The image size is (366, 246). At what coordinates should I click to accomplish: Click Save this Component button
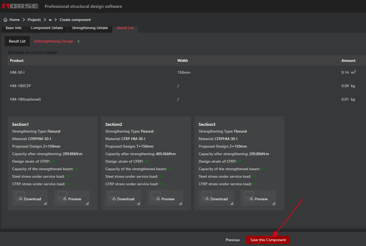(268, 240)
